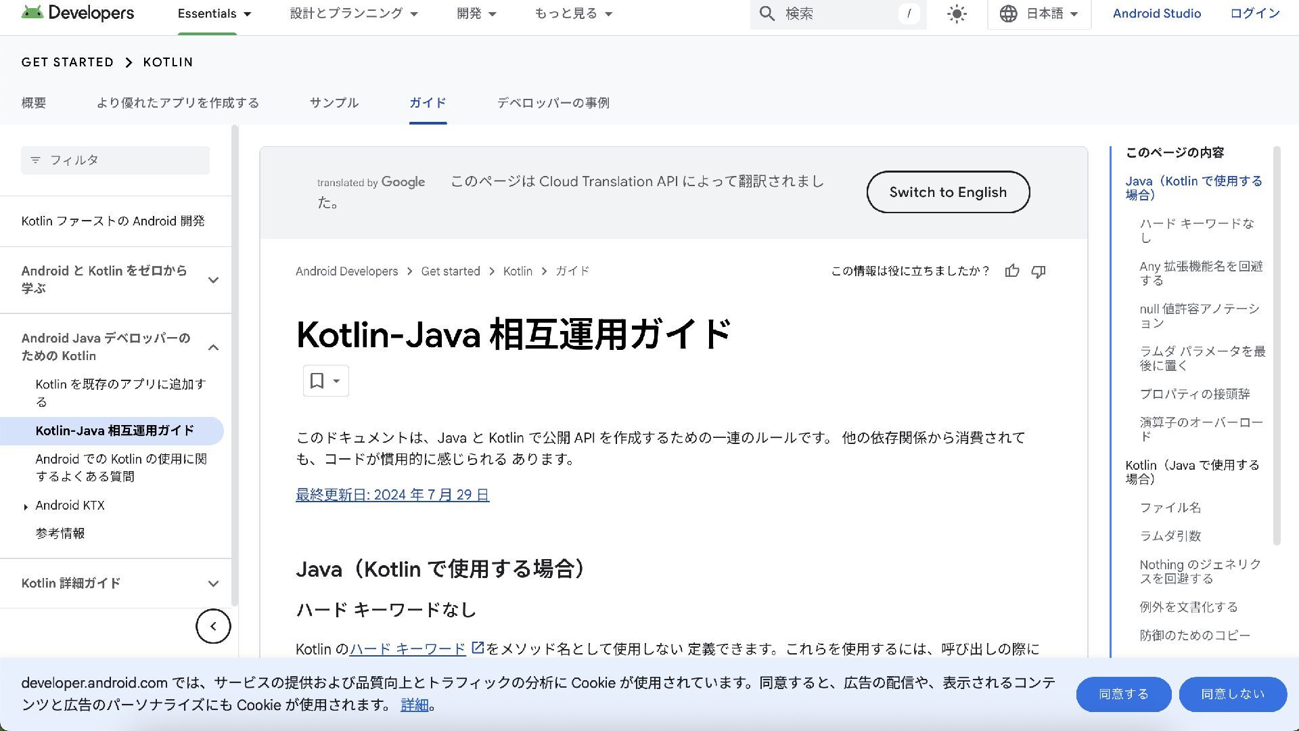Viewport: 1299px width, 731px height.
Task: Open the 日本語 language dropdown
Action: 1039,14
